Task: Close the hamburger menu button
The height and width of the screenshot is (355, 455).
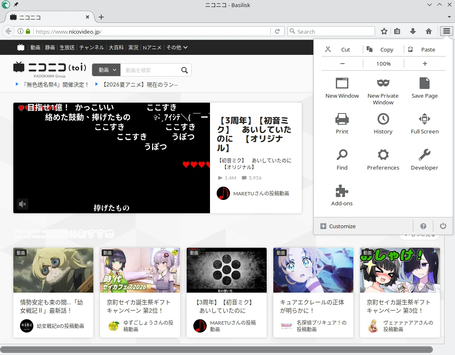Action: [447, 31]
